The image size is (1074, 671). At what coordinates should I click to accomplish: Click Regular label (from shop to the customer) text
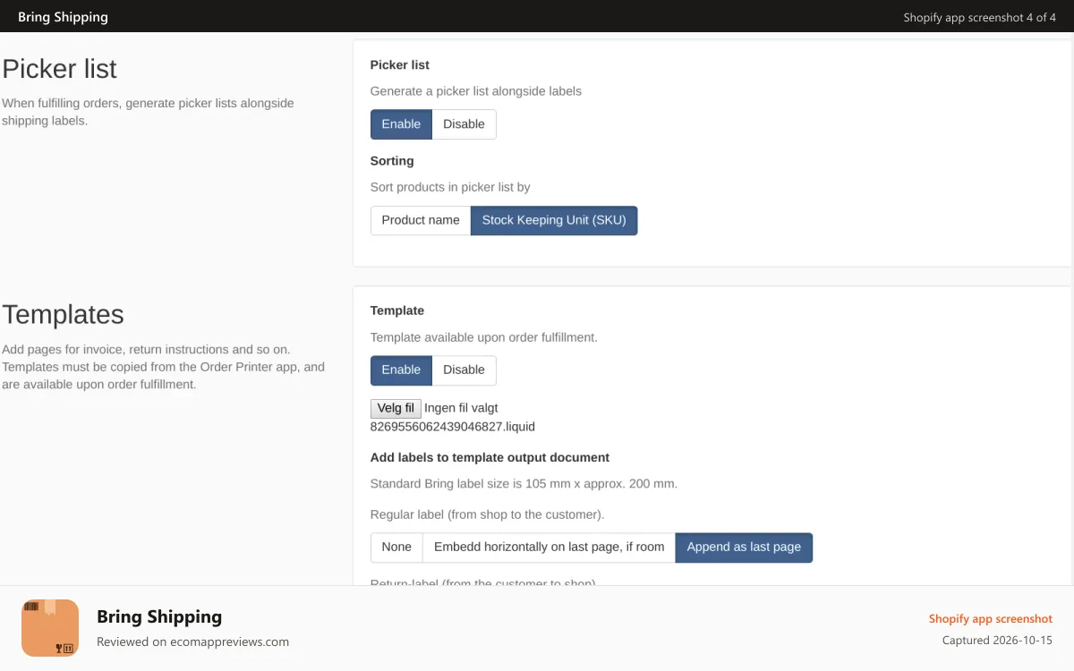coord(488,514)
